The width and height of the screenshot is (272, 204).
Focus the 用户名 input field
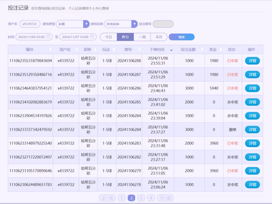tap(30, 24)
